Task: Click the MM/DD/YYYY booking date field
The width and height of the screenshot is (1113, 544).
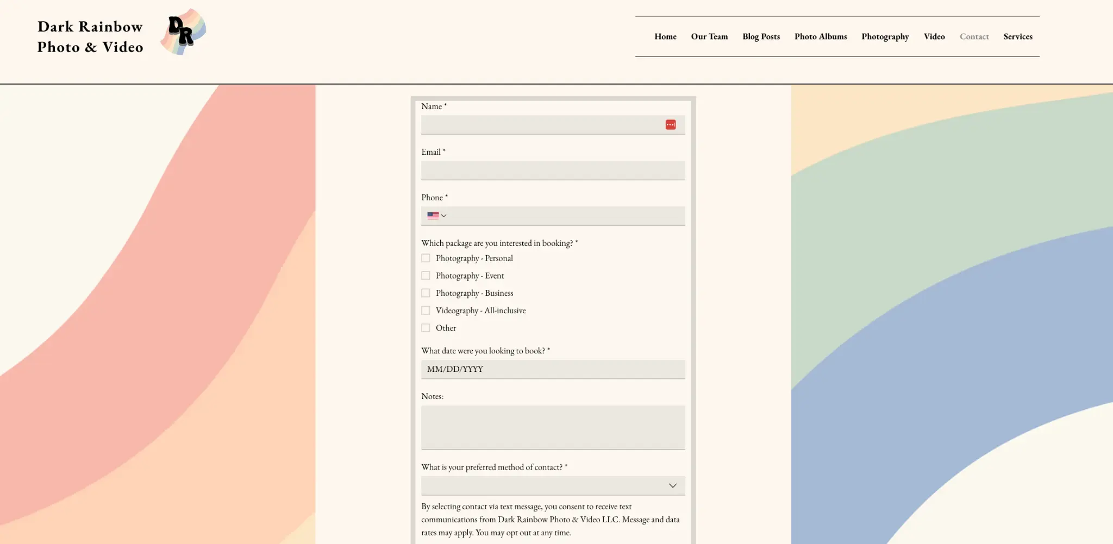Action: coord(553,369)
